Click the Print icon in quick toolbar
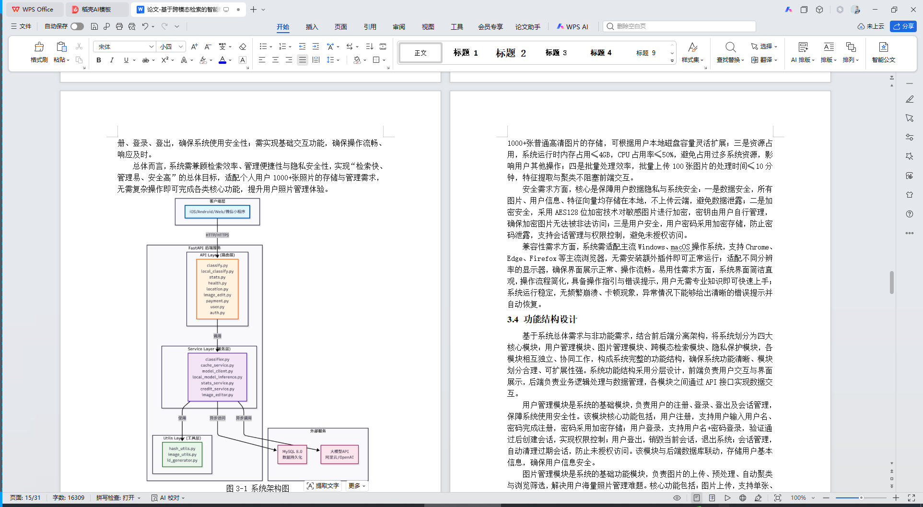 coord(119,26)
